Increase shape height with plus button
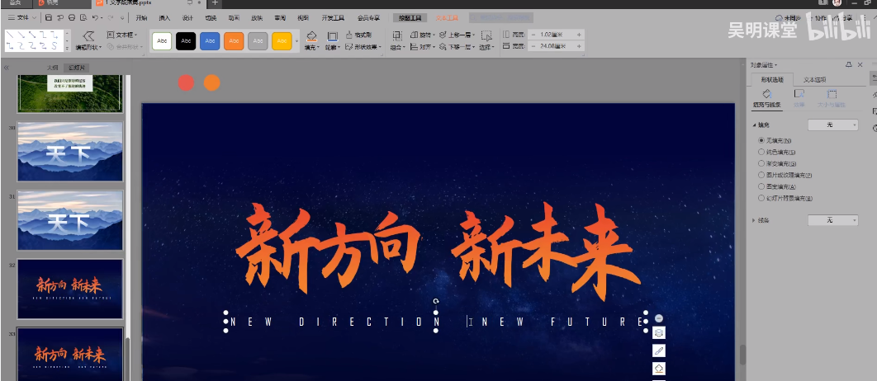877x381 pixels. [579, 35]
